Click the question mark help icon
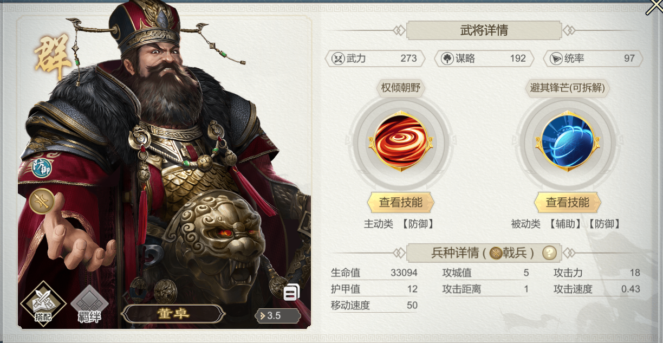Screen dimensions: 663x343 pyautogui.click(x=549, y=253)
